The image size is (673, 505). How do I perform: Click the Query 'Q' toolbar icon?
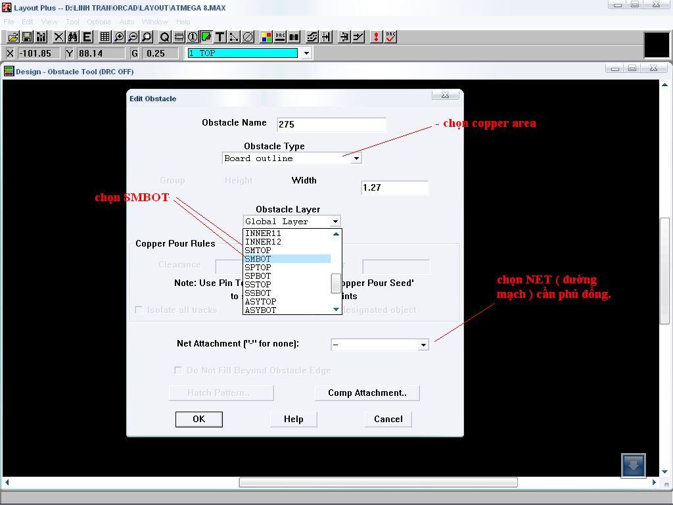click(x=164, y=37)
